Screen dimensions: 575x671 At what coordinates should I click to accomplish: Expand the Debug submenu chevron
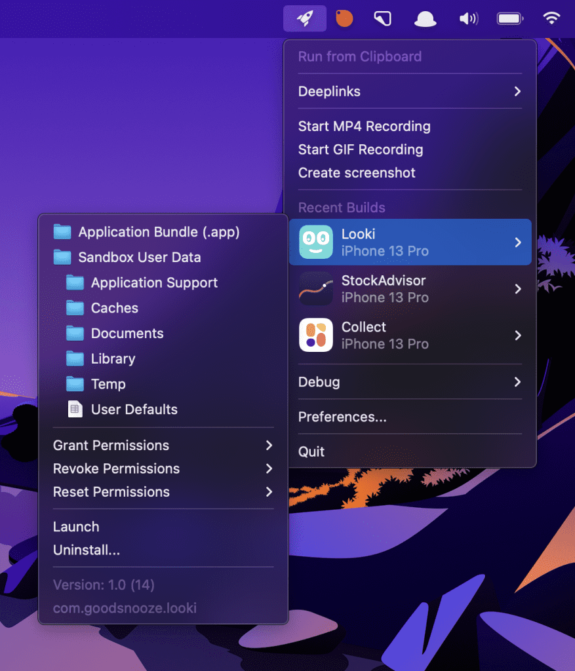pos(517,382)
